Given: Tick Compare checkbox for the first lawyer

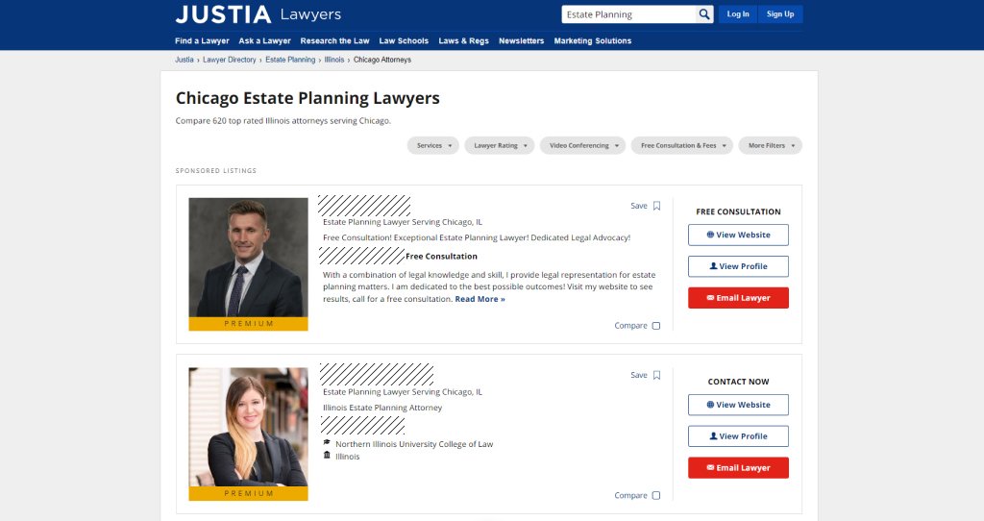Looking at the screenshot, I should (655, 326).
